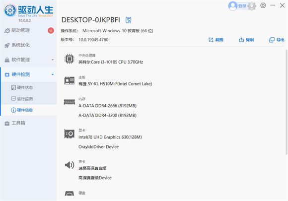288x201 pixels.
Task: Click the vertical scrollbar on the right
Action: point(287,102)
